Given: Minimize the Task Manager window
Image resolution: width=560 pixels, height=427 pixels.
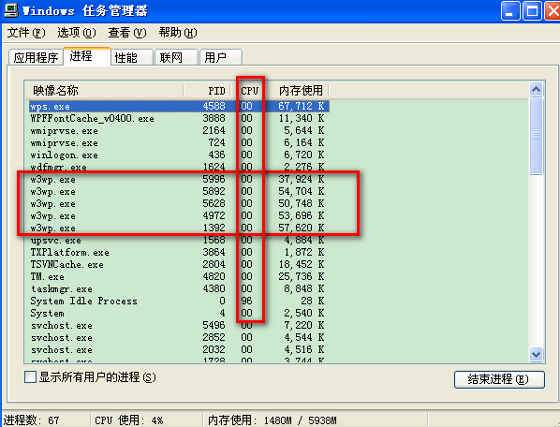Looking at the screenshot, I should pyautogui.click(x=510, y=10).
